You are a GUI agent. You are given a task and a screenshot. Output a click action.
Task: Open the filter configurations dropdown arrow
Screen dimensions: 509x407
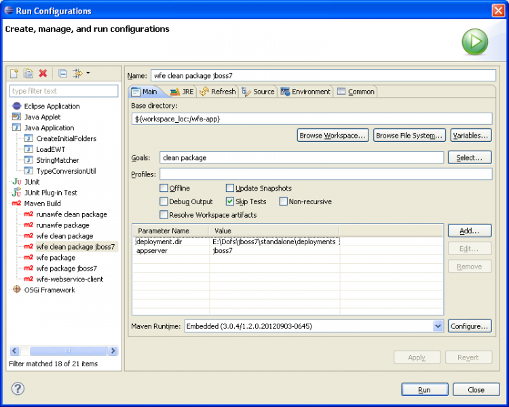(88, 73)
